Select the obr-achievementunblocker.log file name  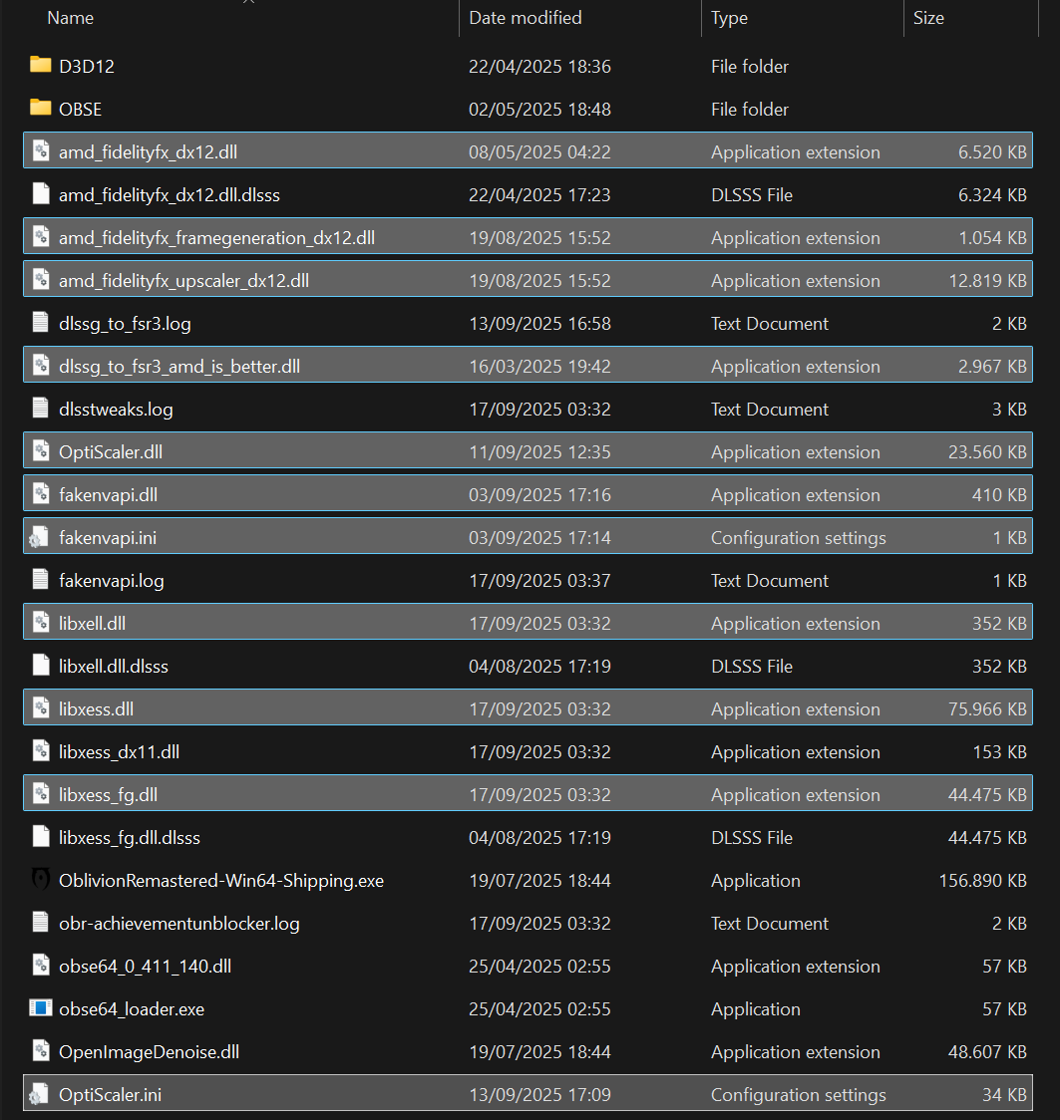[178, 924]
